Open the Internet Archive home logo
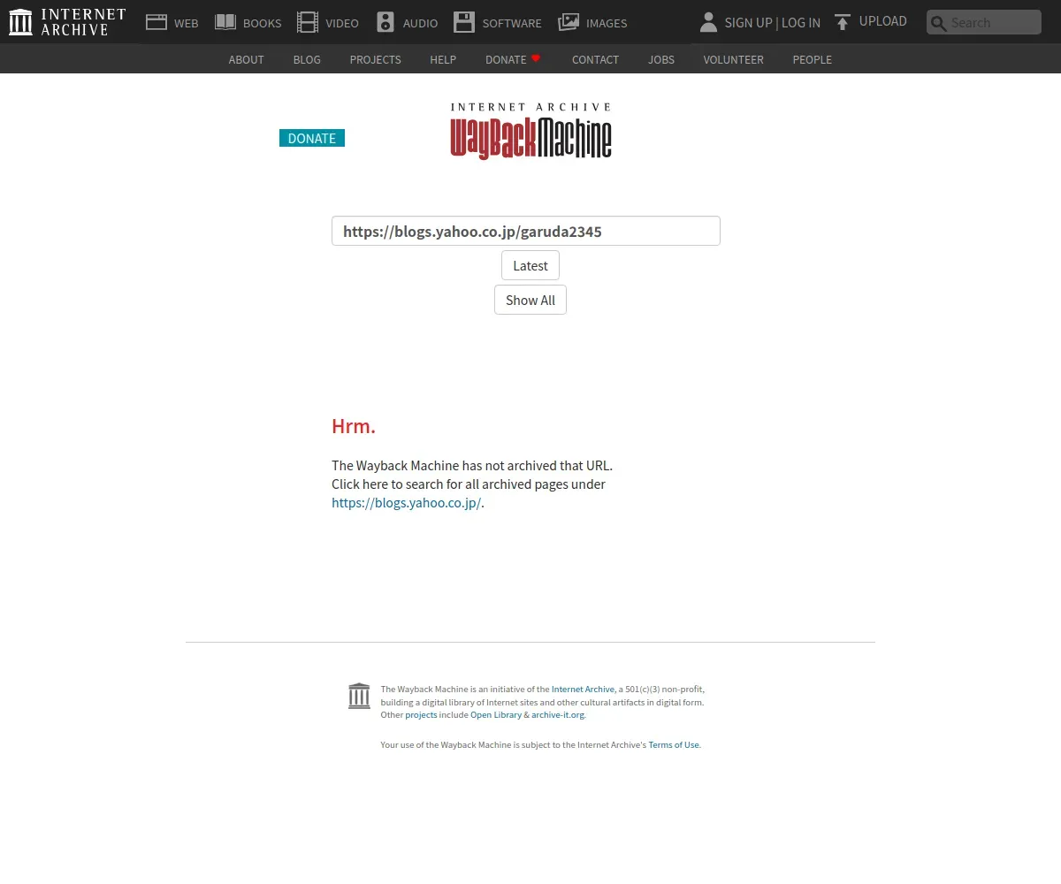Viewport: 1061px width, 884px height. (67, 22)
